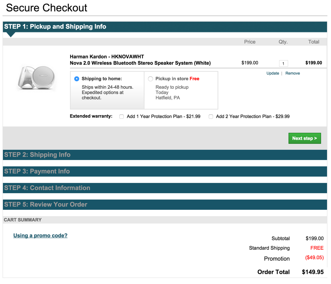Image resolution: width=331 pixels, height=284 pixels.
Task: Open STEP 5: Review Your Order section
Action: pyautogui.click(x=165, y=205)
